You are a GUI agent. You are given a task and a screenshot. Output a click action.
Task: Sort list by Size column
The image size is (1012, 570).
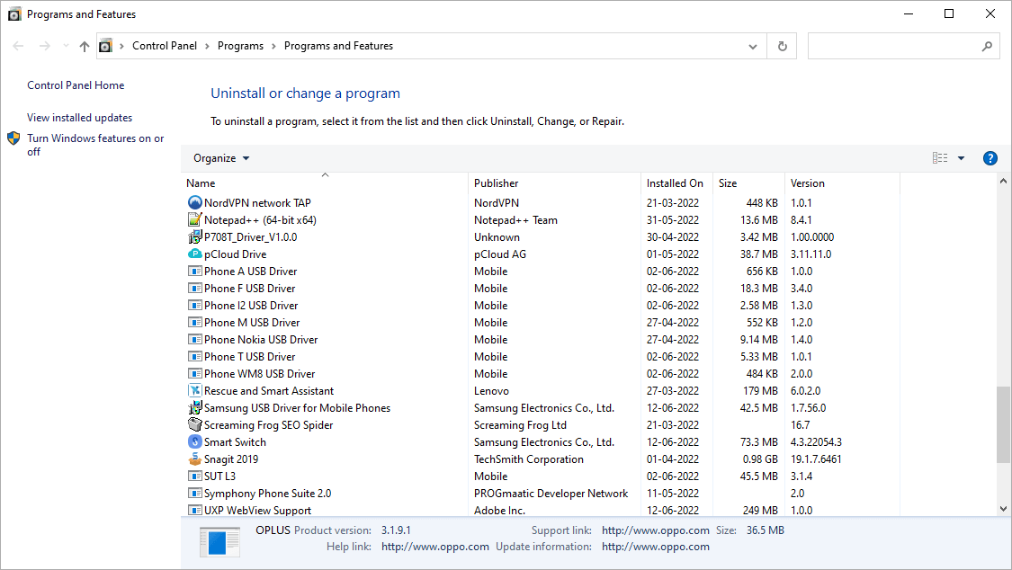(x=748, y=183)
